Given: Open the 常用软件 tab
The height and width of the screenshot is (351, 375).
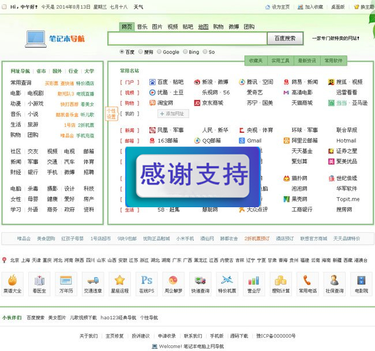Looking at the screenshot, I should click(x=333, y=61).
